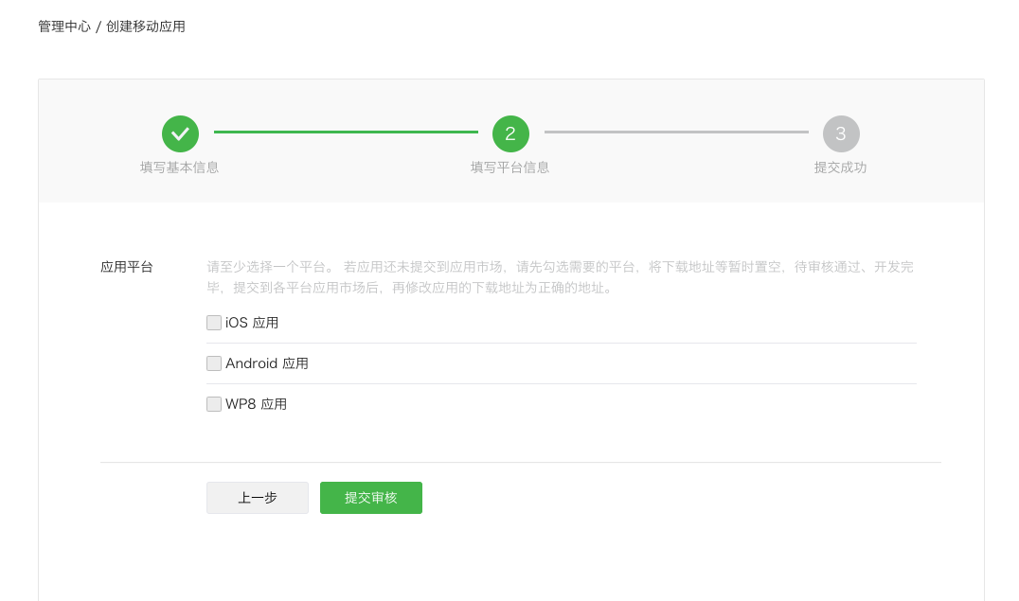Open the 管理中心 breadcrumb link
This screenshot has width=1019, height=601.
pos(63,27)
